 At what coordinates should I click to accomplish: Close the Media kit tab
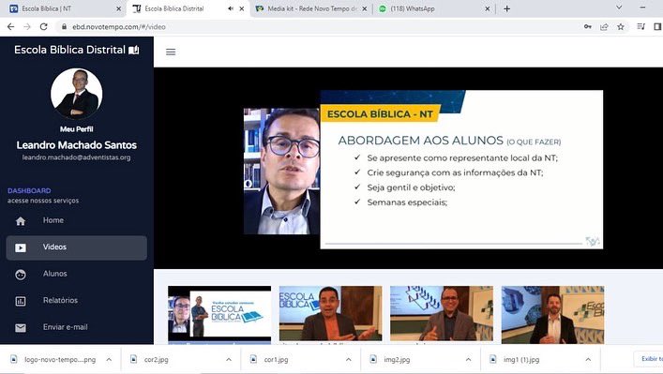pos(365,8)
